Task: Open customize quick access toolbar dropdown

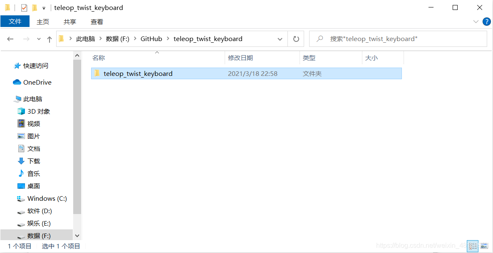Action: pyautogui.click(x=44, y=8)
